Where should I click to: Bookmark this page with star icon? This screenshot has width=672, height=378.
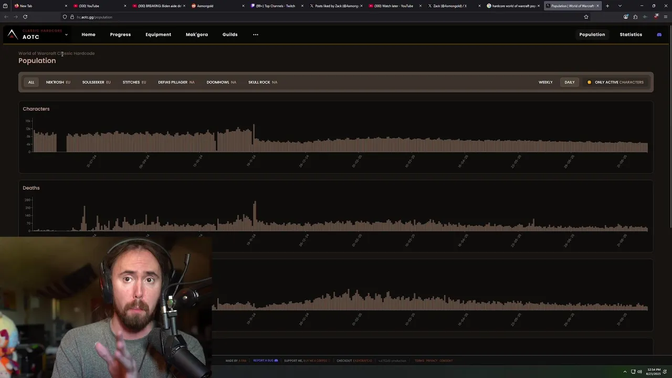point(586,17)
